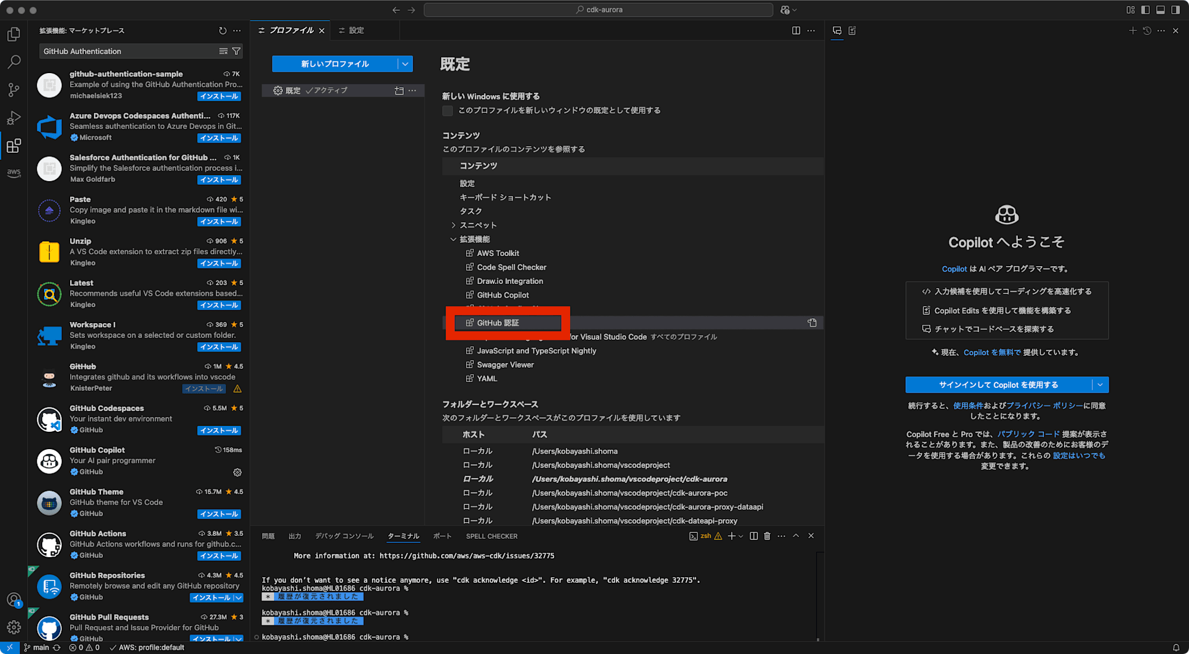Click the main branch in status bar
The height and width of the screenshot is (654, 1189).
click(x=37, y=648)
